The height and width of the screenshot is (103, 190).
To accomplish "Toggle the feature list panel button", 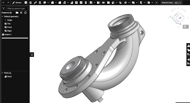I will (x=32, y=55).
